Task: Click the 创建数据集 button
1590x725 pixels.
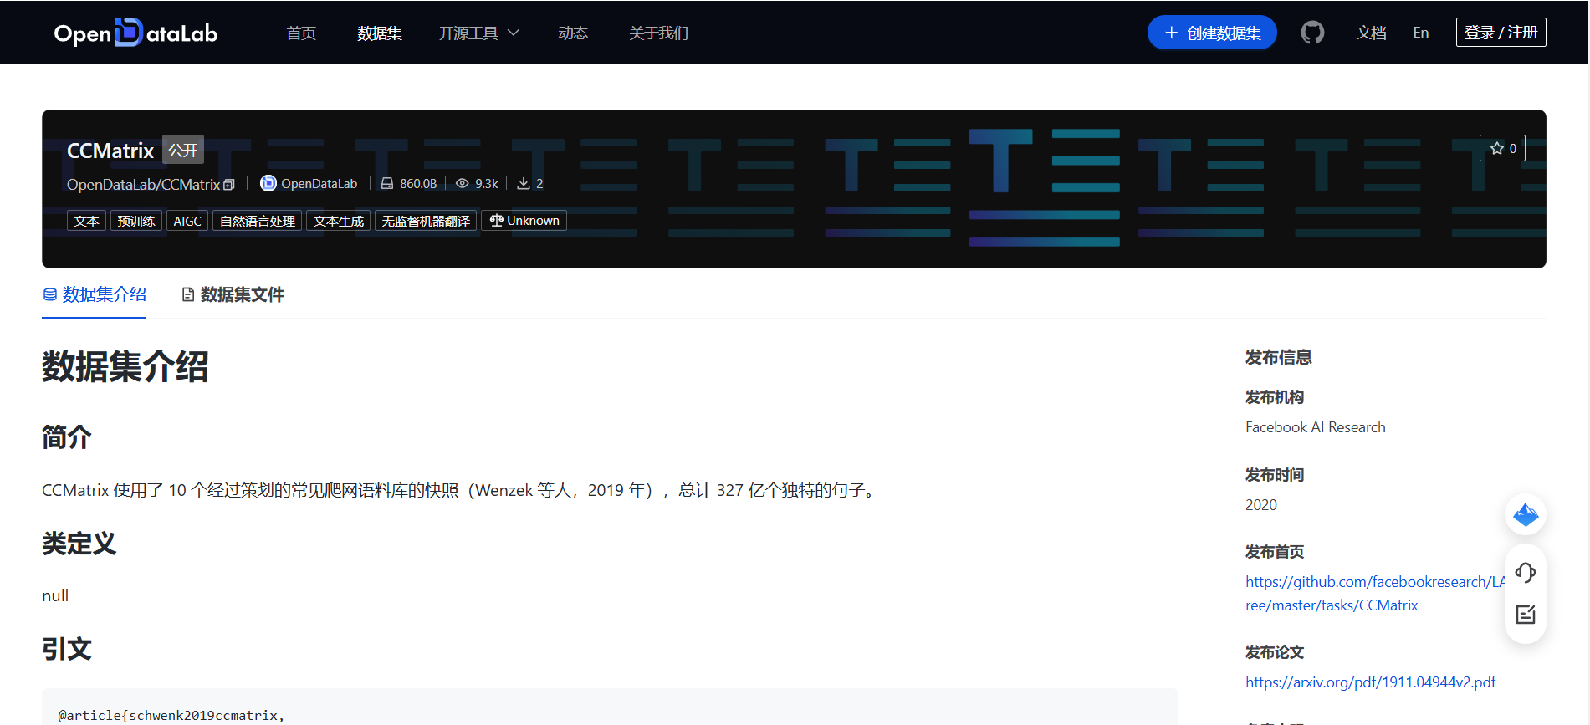Action: (x=1212, y=33)
